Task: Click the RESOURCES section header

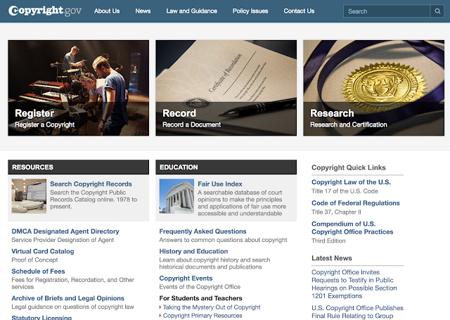Action: point(78,167)
